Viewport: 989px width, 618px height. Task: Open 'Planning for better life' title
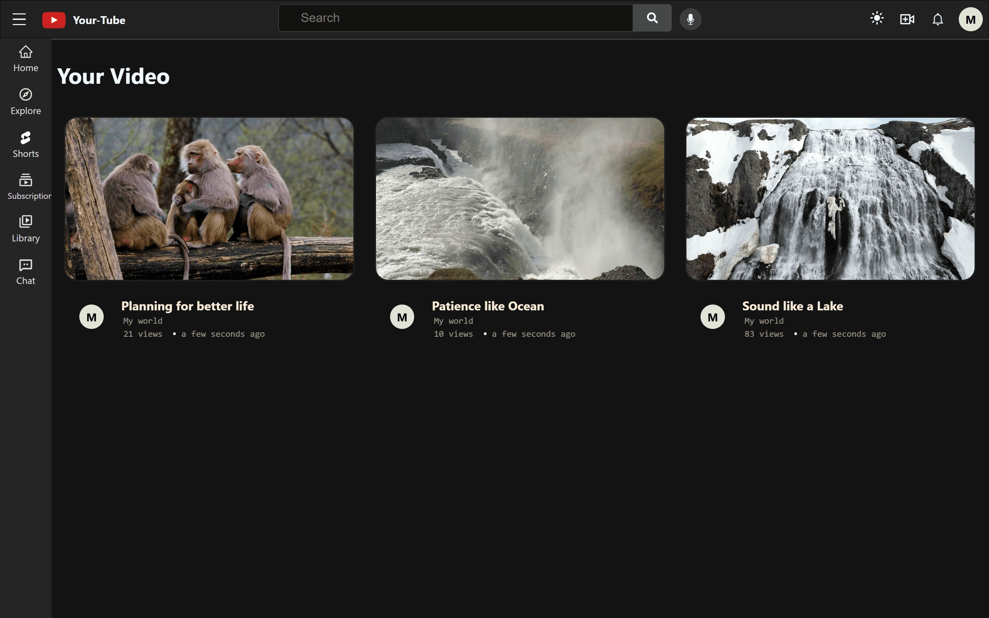click(x=187, y=306)
